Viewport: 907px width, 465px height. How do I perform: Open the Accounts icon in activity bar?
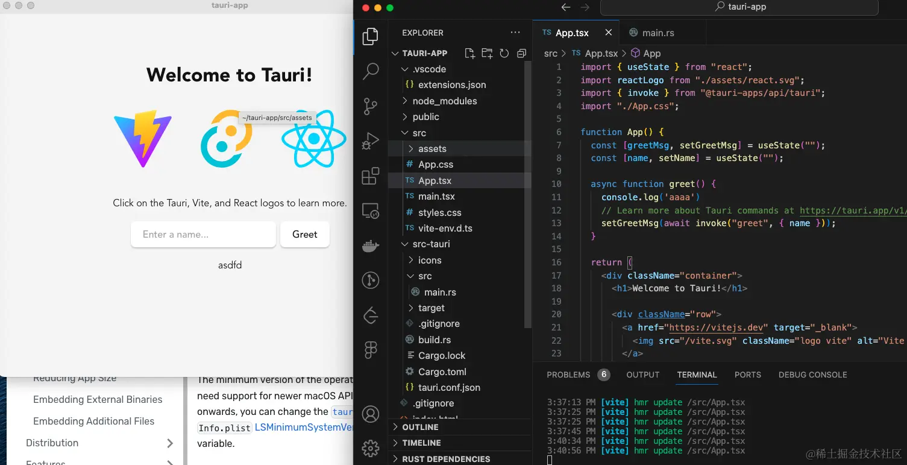370,414
